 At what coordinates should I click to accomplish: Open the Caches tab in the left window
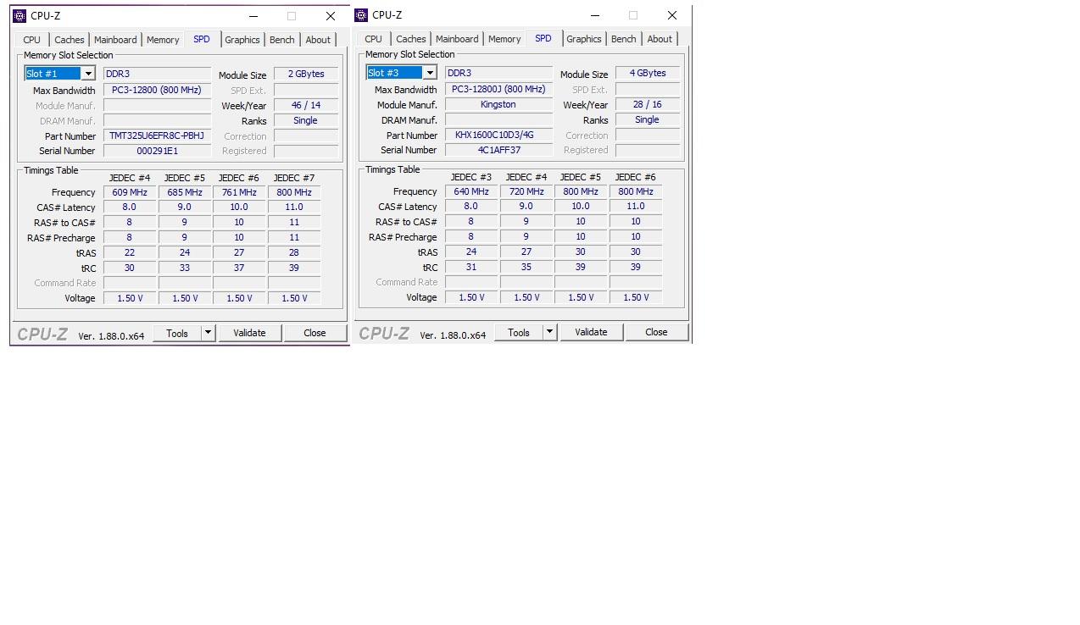pos(70,40)
